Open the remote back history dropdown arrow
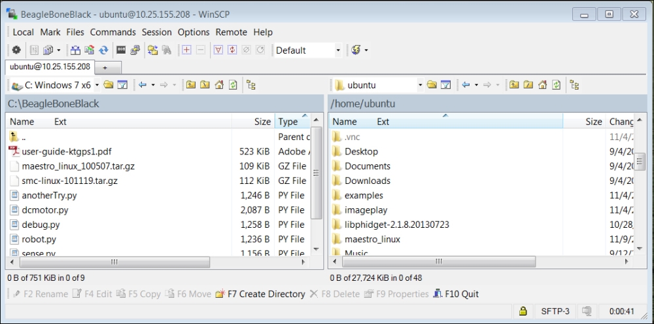Screen dimensions: 654x324 tap(476, 85)
